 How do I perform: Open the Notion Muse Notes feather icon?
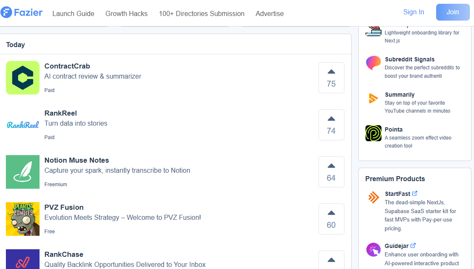click(23, 172)
